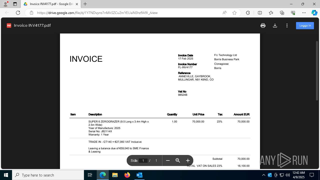This screenshot has height=180, width=320.
Task: Close the Invoice INV4177.pdf tab
Action: click(x=77, y=4)
